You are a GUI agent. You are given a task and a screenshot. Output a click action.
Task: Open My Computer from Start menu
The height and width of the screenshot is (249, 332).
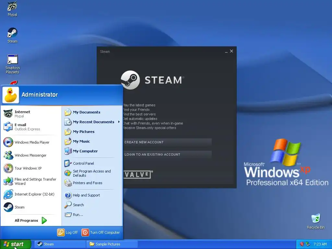click(x=92, y=151)
